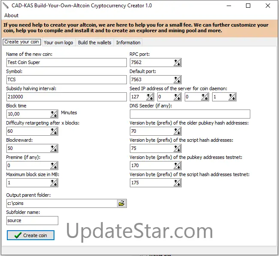Click the Premine value field
Image resolution: width=279 pixels, height=256 pixels.
(x=28, y=165)
